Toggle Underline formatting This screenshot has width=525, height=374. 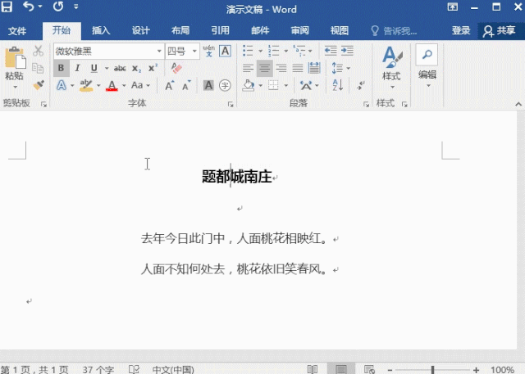click(94, 69)
